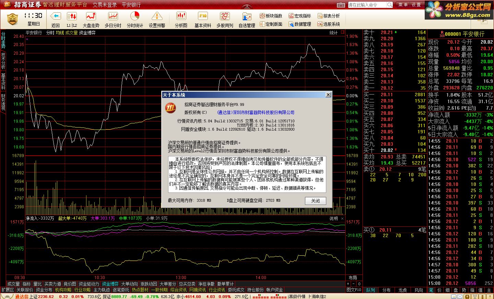Select the 成交量 indicator tab
494x299 pixels.
(x=14, y=284)
